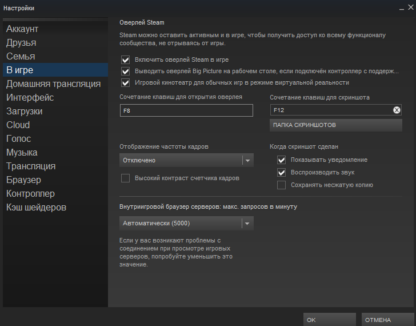
Task: Disable 'Воспроизводить звук' checkbox
Action: point(281,173)
